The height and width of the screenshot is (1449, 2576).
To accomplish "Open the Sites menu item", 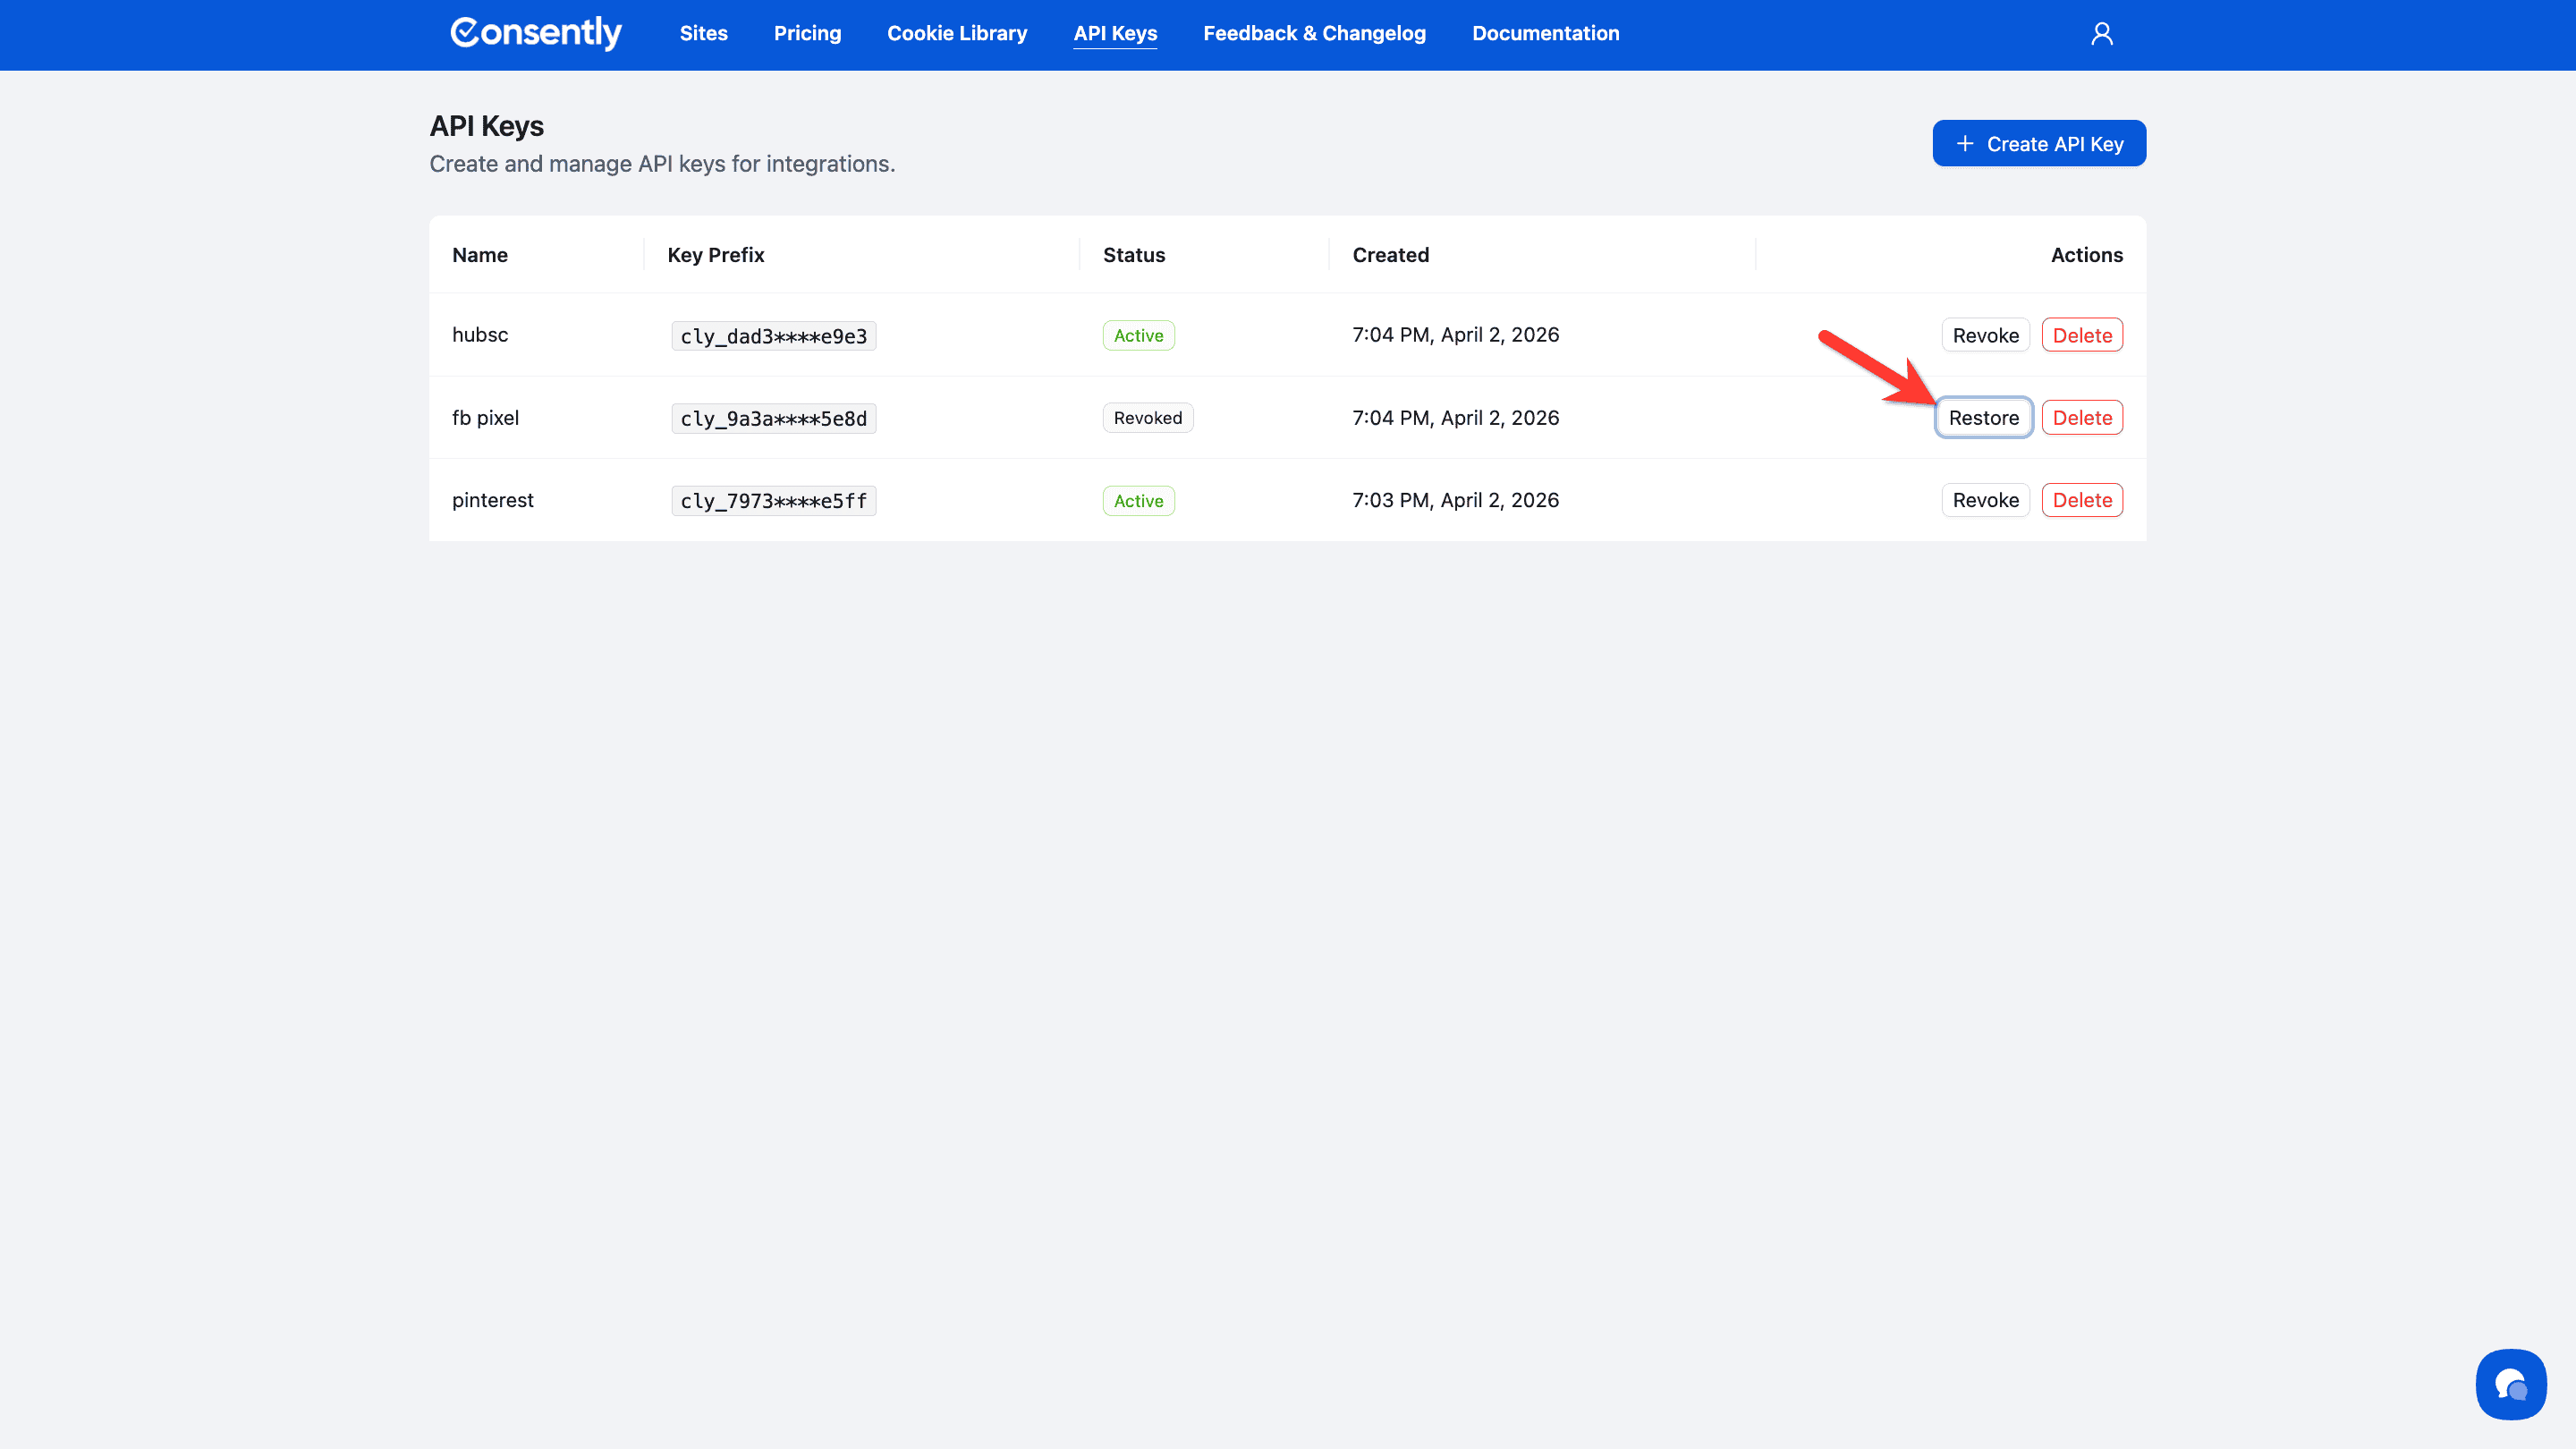I will (703, 33).
